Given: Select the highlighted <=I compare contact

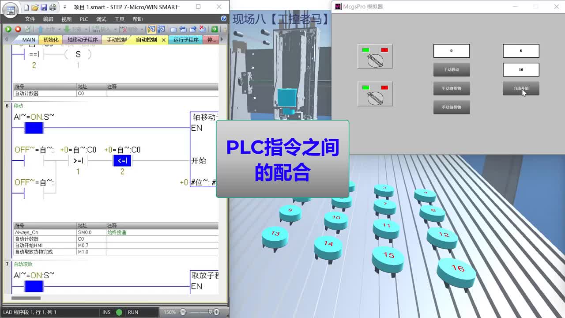Looking at the screenshot, I should point(122,161).
